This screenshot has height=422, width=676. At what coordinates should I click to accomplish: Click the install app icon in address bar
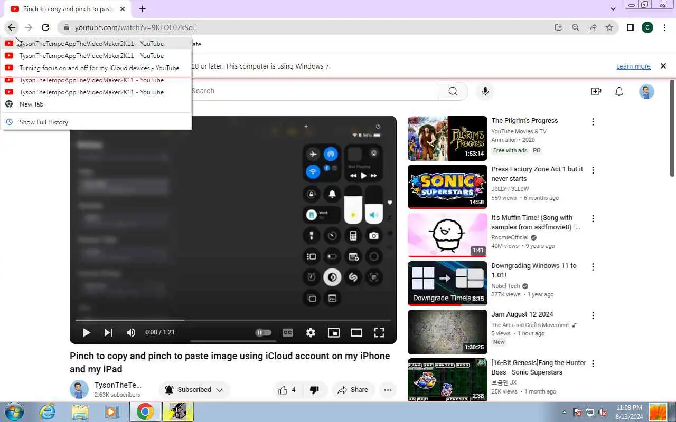click(559, 27)
